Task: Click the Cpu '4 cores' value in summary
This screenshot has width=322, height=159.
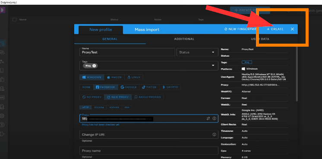Action: click(x=246, y=151)
